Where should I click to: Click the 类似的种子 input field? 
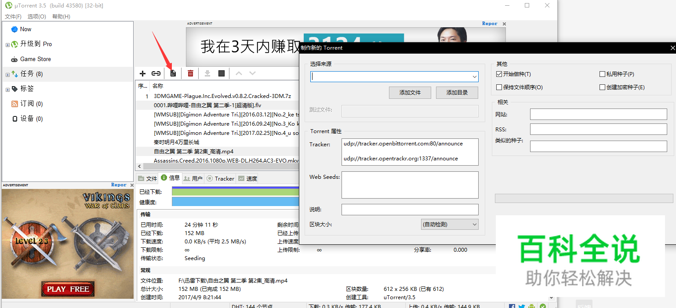click(x=598, y=146)
